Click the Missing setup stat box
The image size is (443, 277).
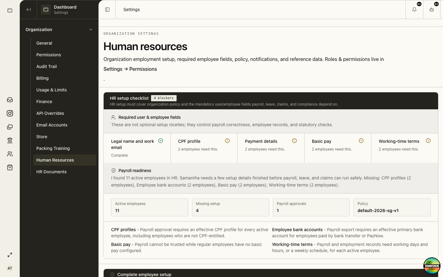point(230,207)
